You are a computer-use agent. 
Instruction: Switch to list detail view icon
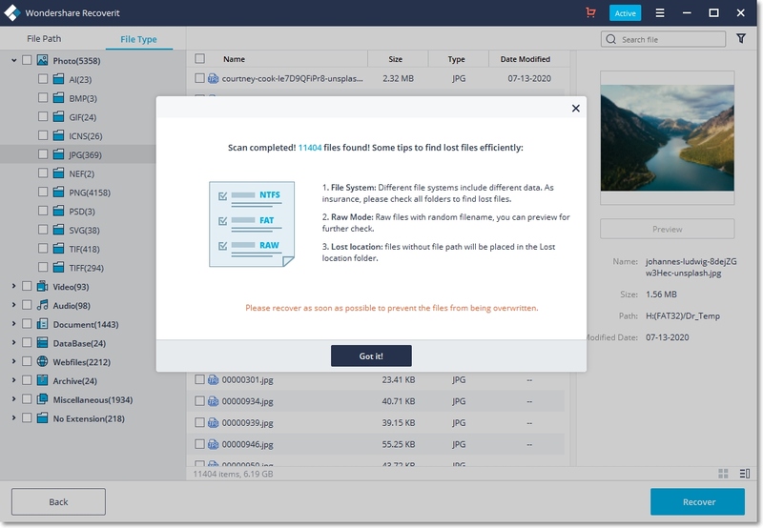[x=744, y=473]
